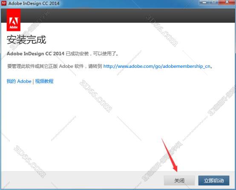Screen dimensions: 236x190
Task: Maximize the installer window
Action: coord(214,3)
